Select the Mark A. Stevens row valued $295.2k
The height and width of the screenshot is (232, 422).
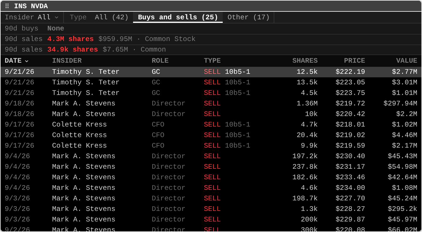(211, 209)
